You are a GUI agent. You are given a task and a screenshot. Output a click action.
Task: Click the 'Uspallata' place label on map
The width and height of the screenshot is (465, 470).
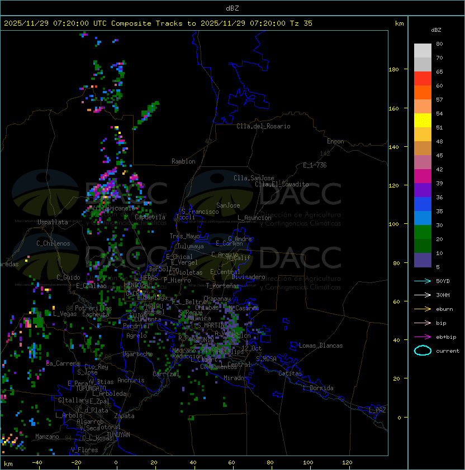point(53,222)
